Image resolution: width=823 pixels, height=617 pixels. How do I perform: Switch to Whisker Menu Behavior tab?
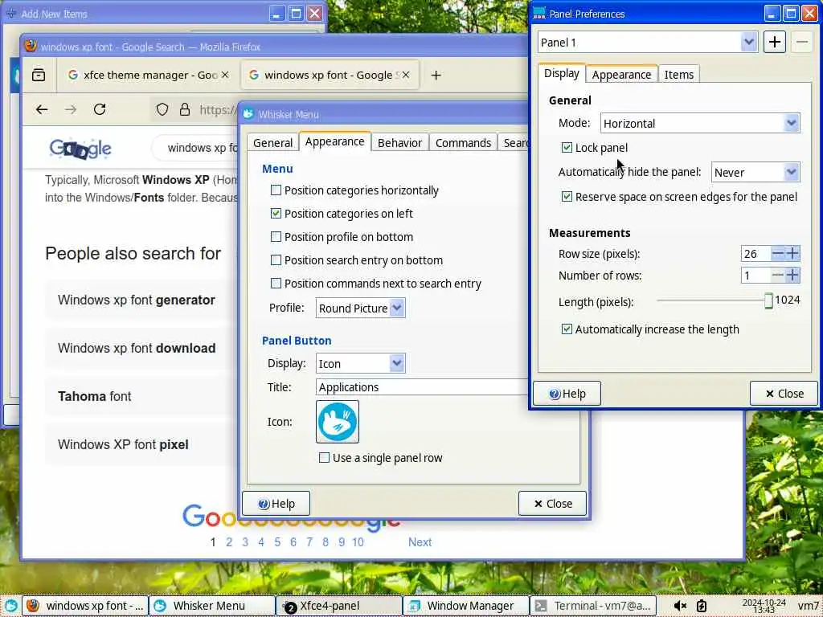click(x=400, y=143)
